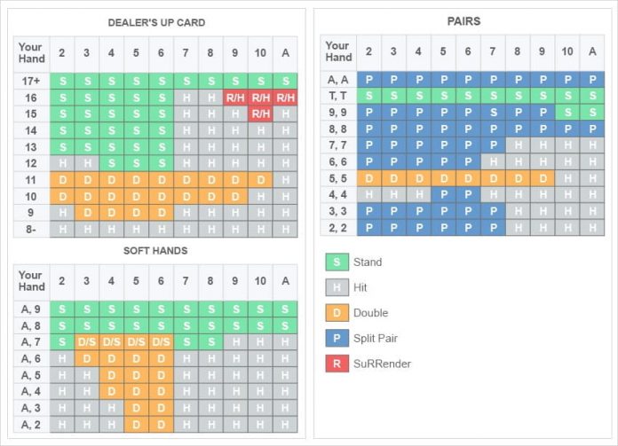
Task: Select the "17+" hand row label
Action: coord(32,81)
